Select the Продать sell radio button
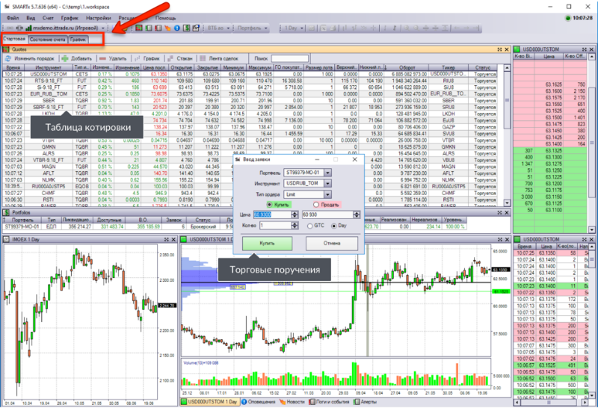 (315, 205)
